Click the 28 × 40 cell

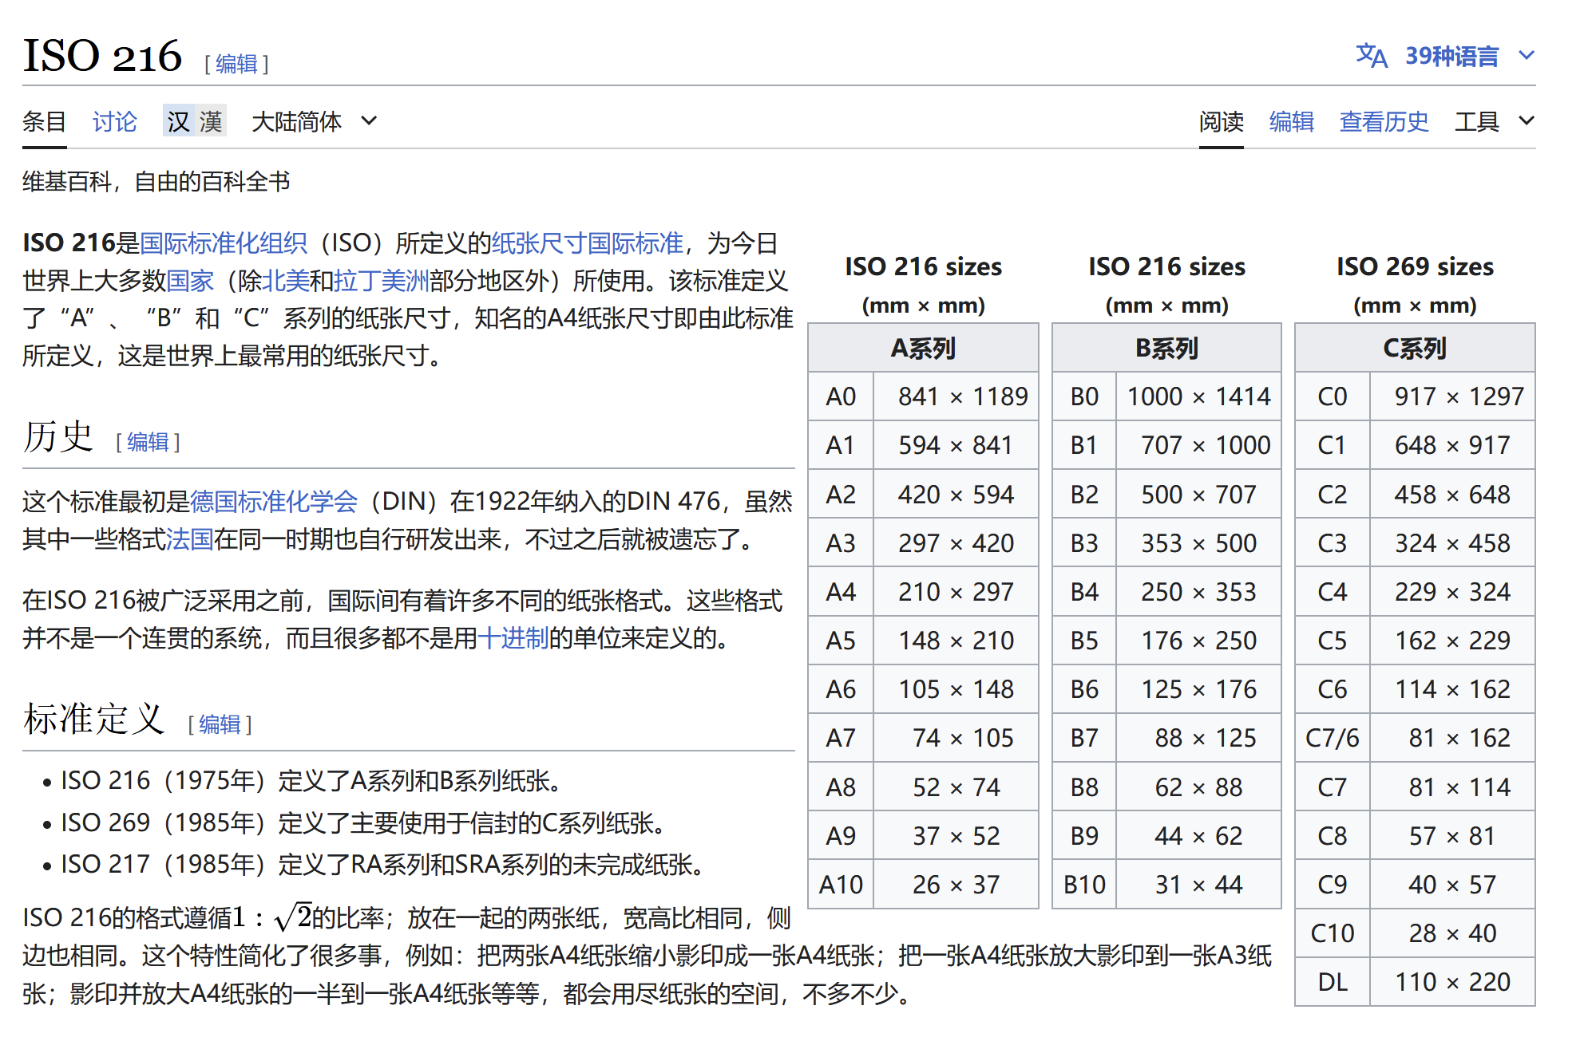1452,933
